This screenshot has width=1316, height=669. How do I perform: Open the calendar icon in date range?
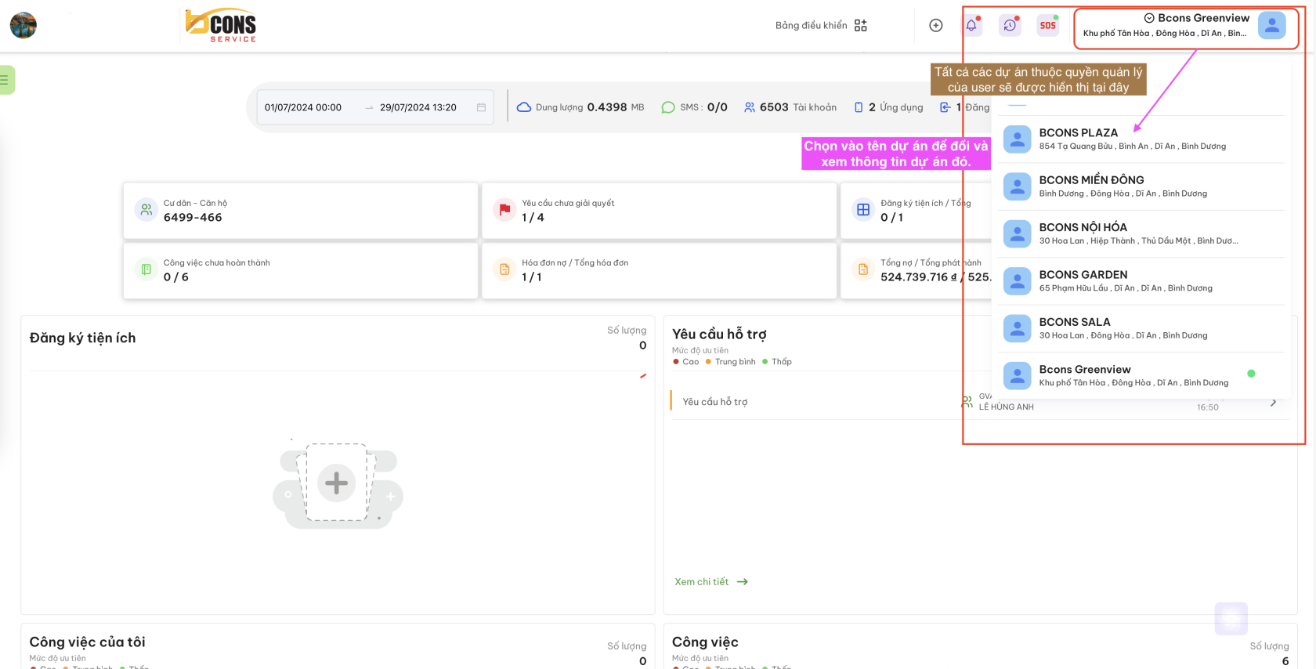coord(481,107)
